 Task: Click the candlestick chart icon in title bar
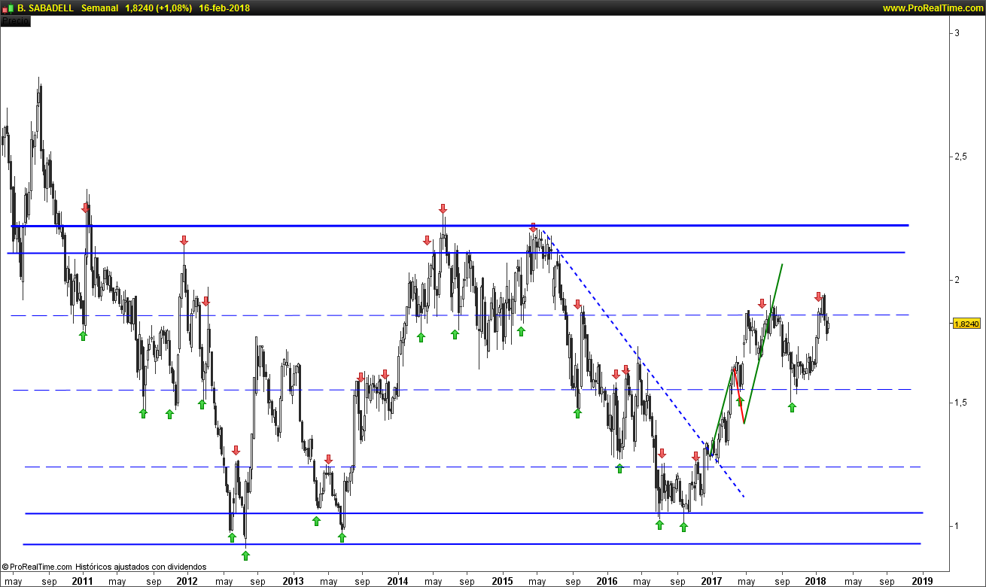[8, 8]
